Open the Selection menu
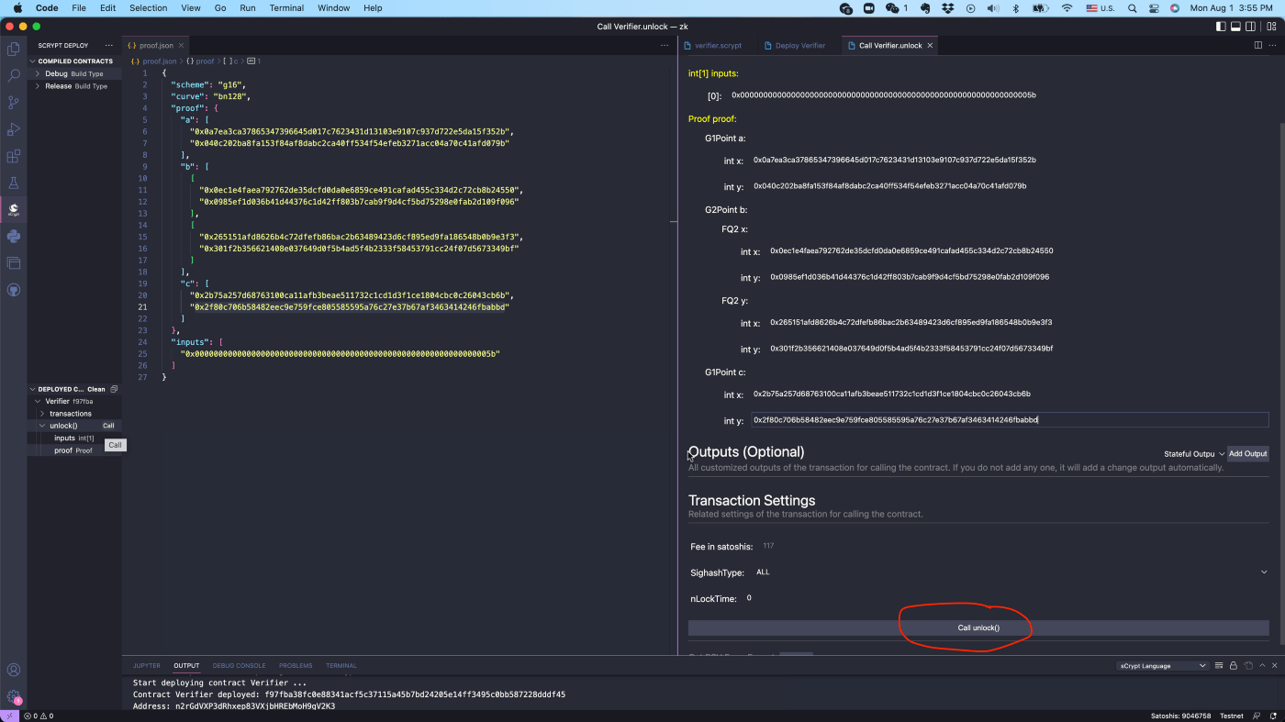Image resolution: width=1285 pixels, height=722 pixels. [x=148, y=7]
